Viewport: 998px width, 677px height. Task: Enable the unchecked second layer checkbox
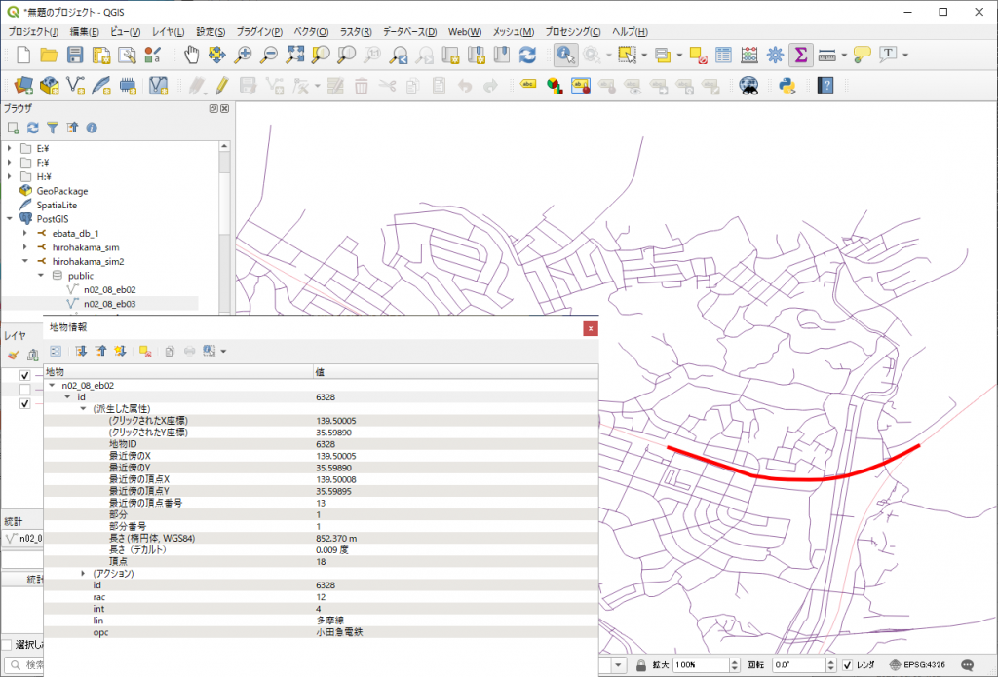point(24,390)
